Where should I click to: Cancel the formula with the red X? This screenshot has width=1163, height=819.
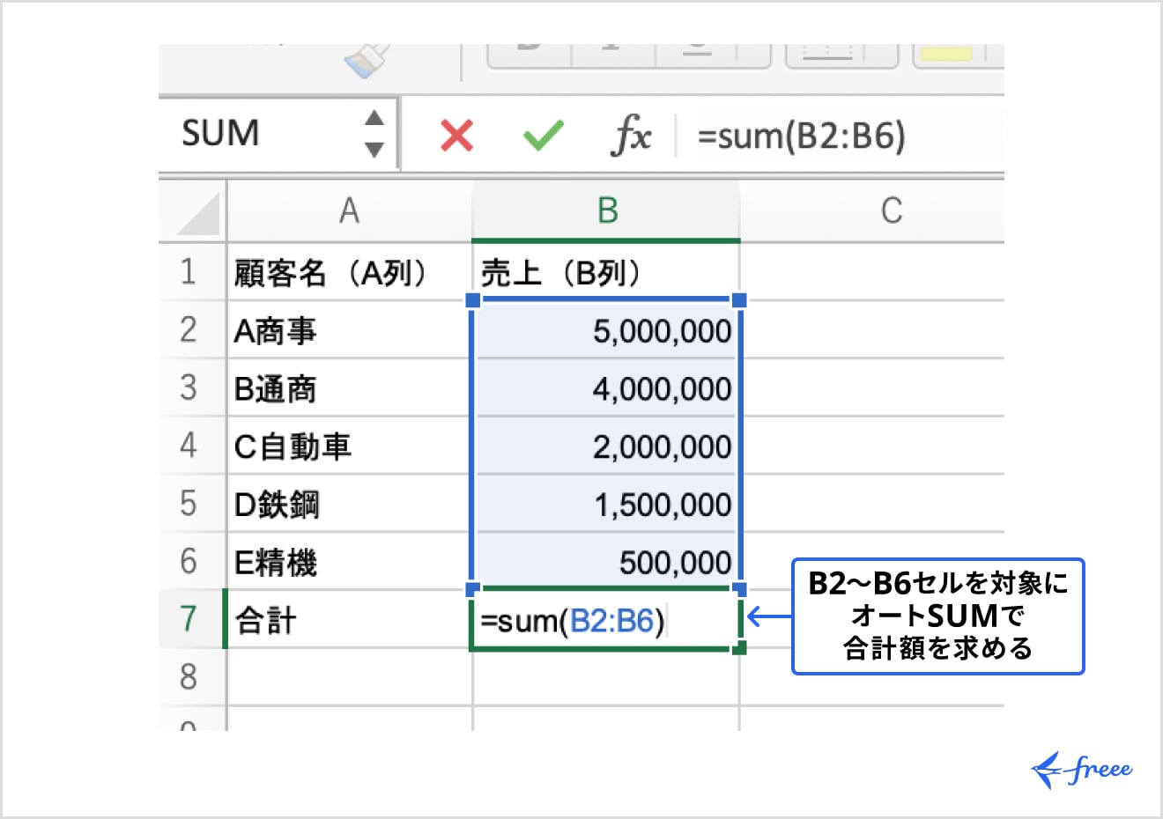coord(456,135)
